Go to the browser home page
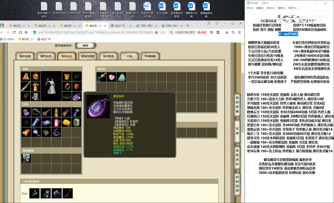This screenshot has height=203, width=334. tap(20, 32)
